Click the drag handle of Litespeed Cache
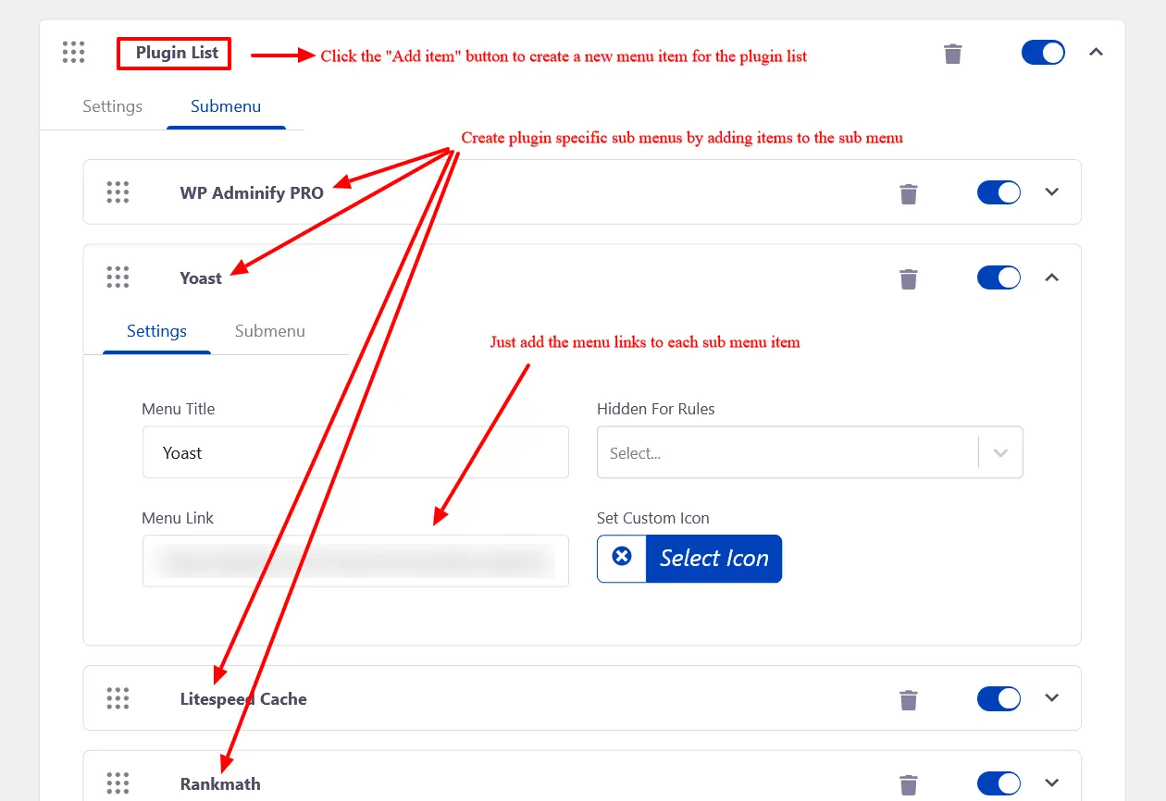1166x801 pixels. click(118, 698)
